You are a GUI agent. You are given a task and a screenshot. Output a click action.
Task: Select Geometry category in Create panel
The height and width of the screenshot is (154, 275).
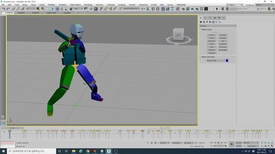201,22
